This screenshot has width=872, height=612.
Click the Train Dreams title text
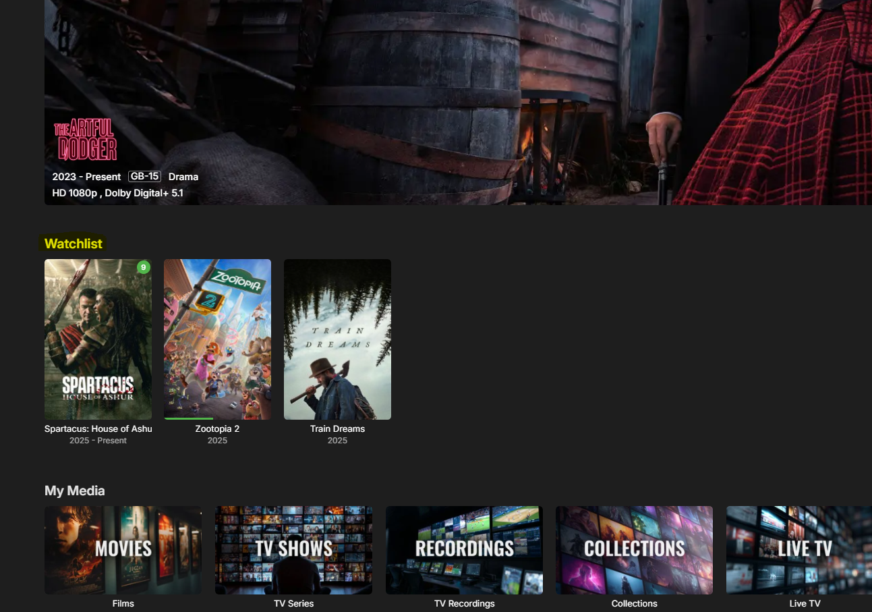(x=337, y=428)
